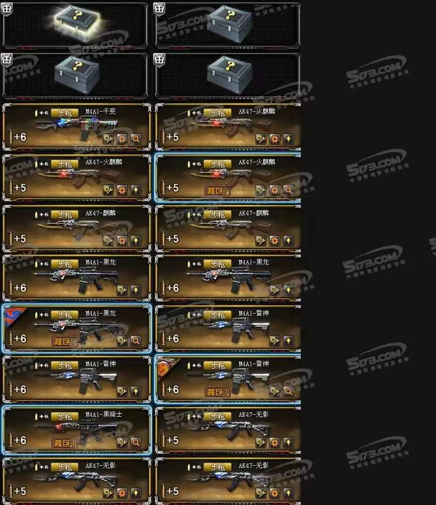Click the 步枪 label on M4A1-黑骑士

coord(65,416)
